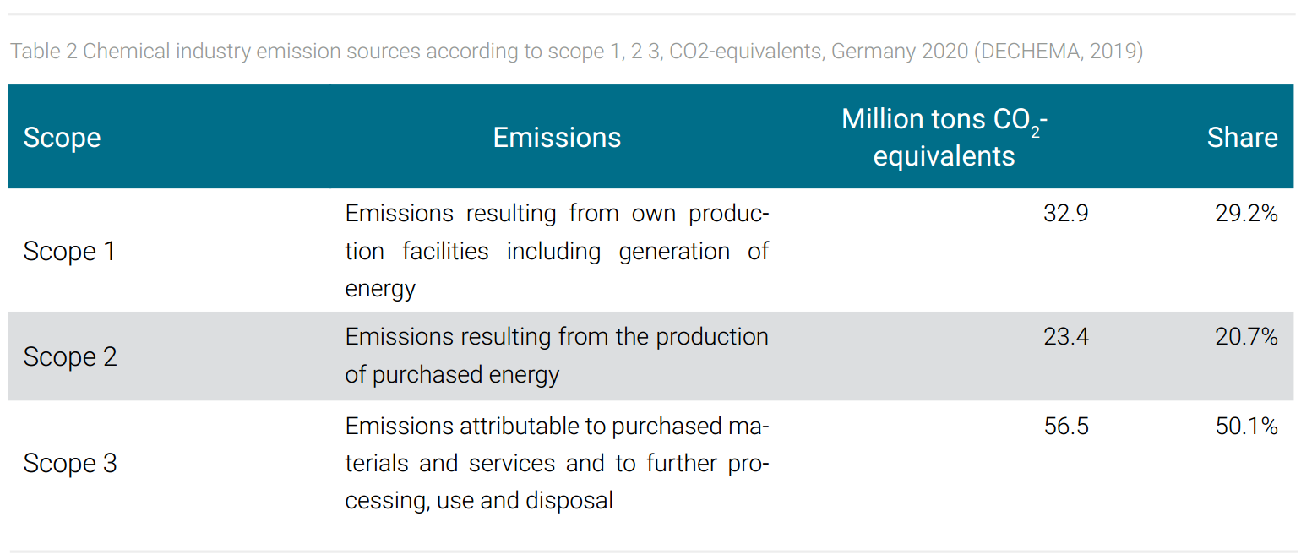1301x560 pixels.
Task: Click the purchased materials and services description
Action: (x=557, y=463)
